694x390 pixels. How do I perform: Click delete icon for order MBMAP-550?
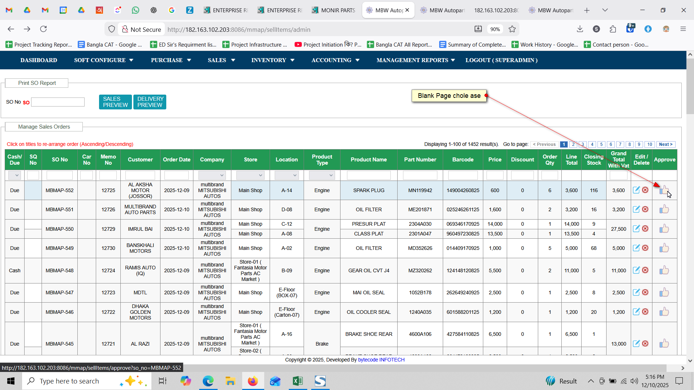(645, 229)
